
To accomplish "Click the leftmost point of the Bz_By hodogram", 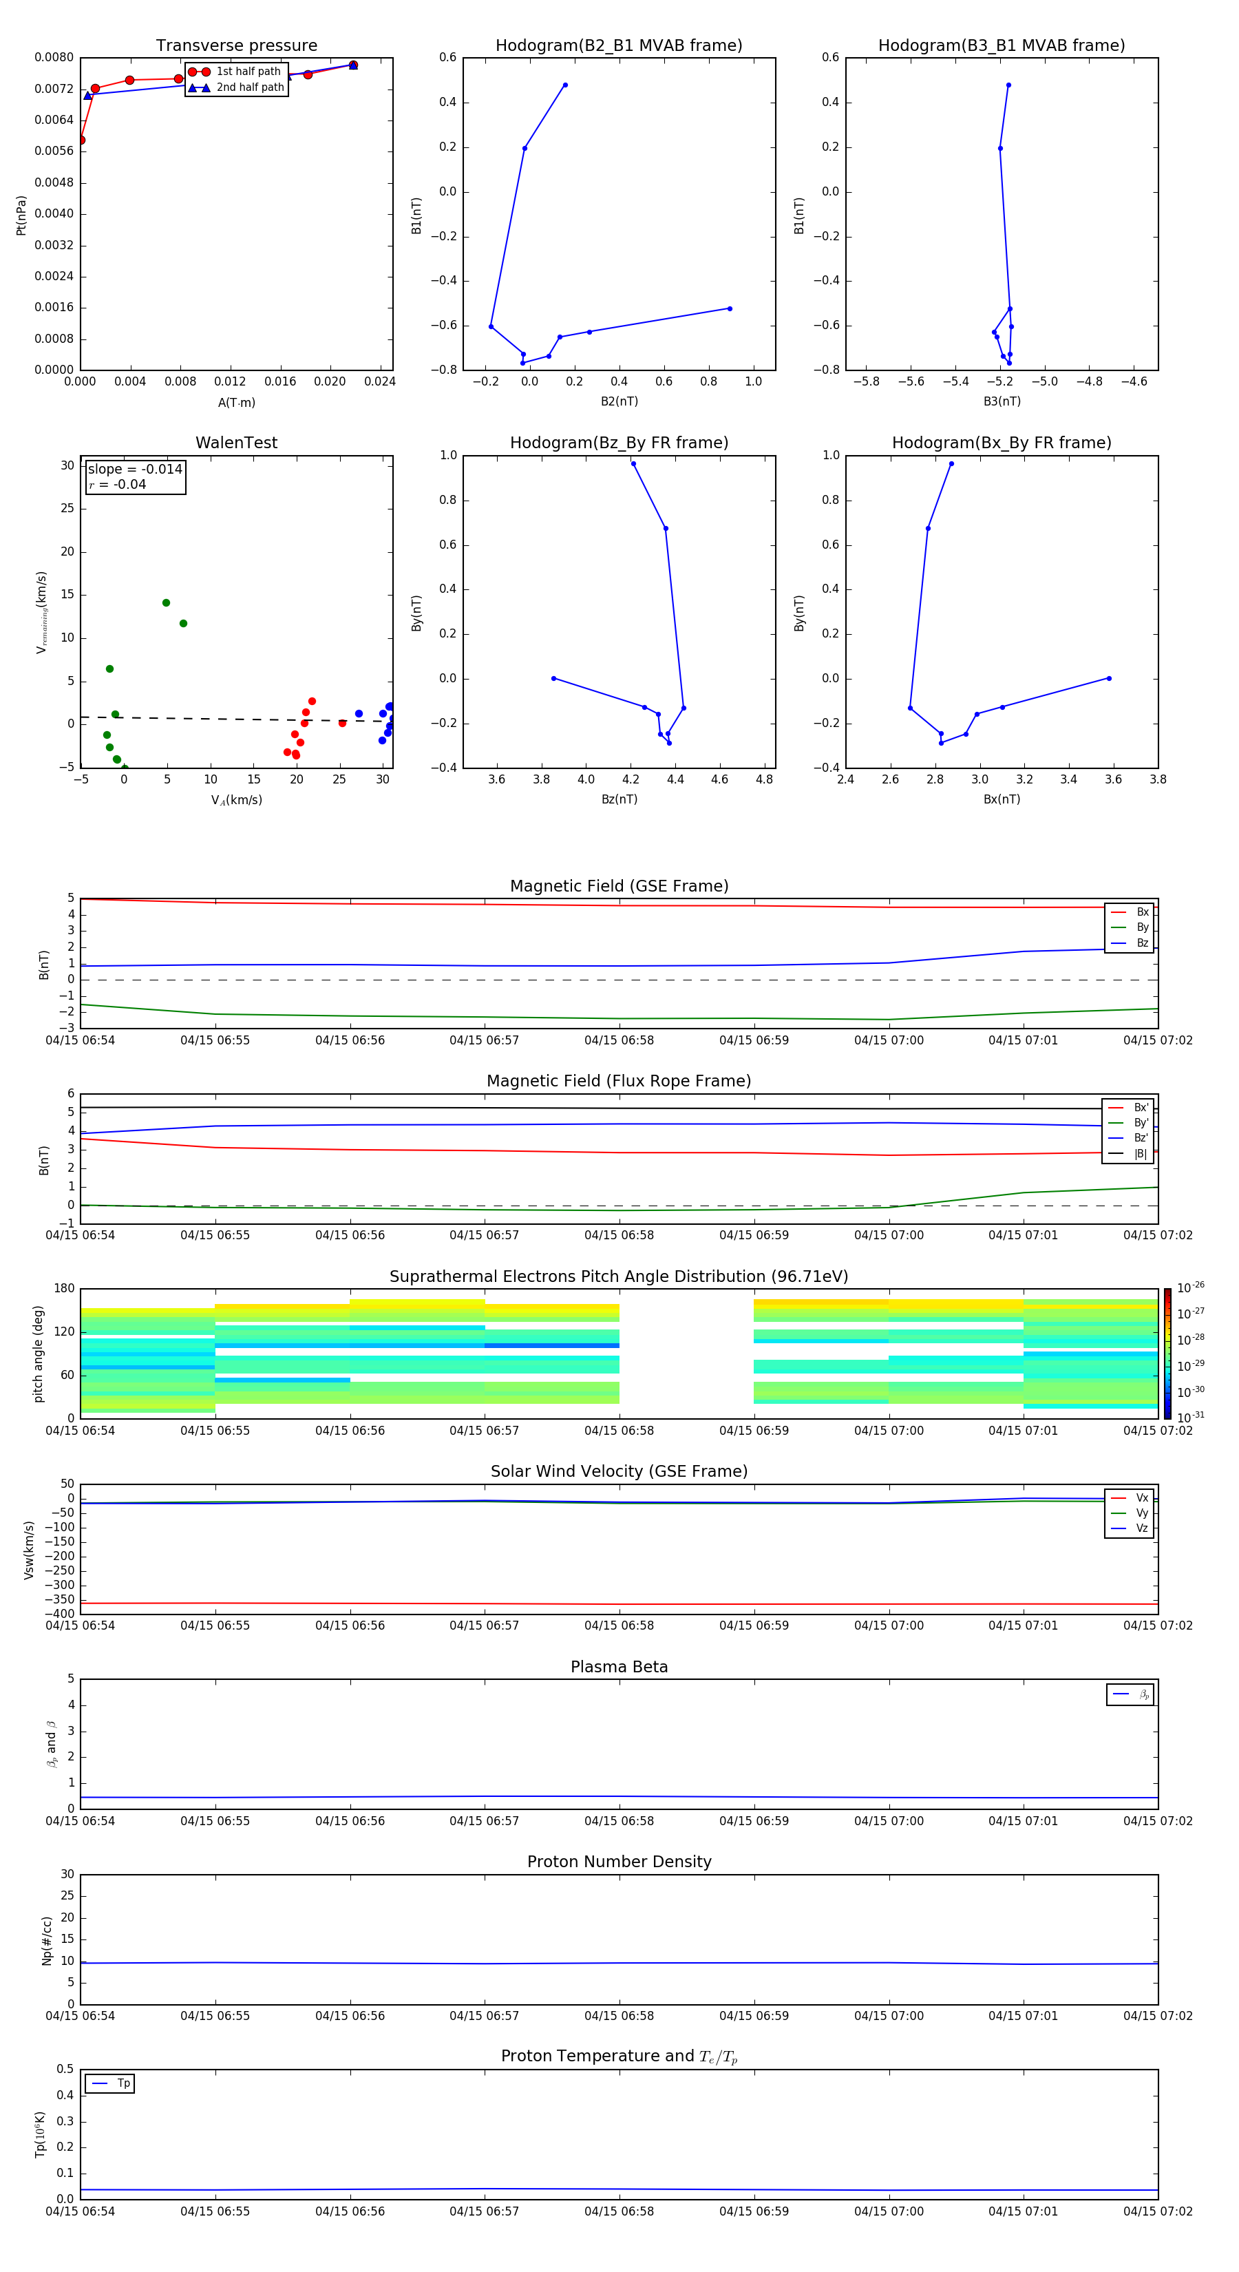I will 553,678.
